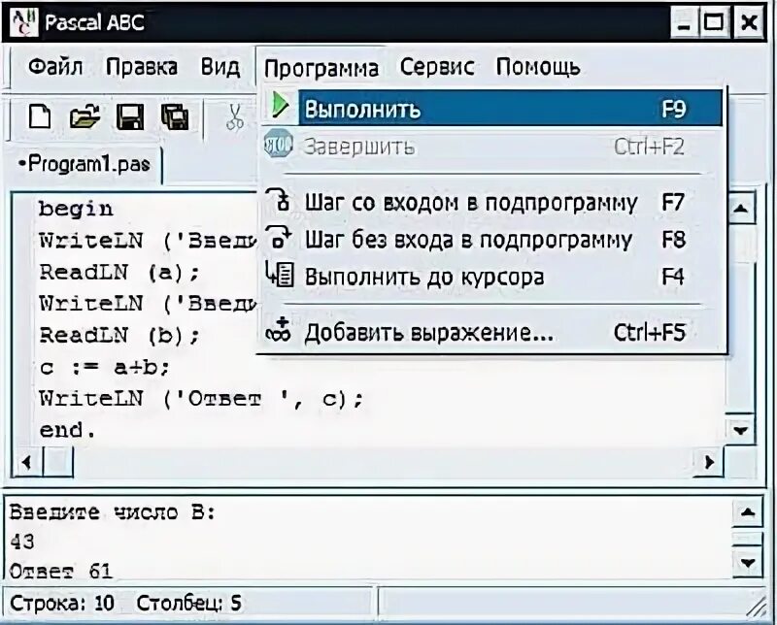The height and width of the screenshot is (625, 777).
Task: Click the 'ReadLN (a);' code line
Action: (x=118, y=272)
